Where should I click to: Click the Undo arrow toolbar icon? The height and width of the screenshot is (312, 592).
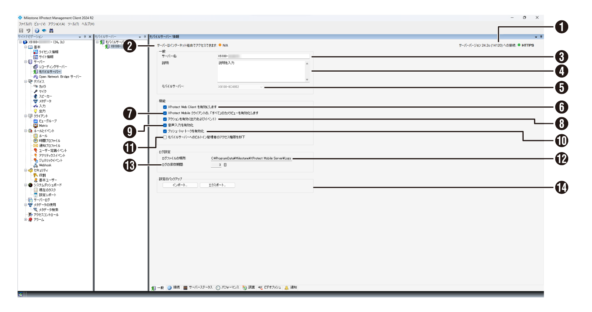(28, 31)
